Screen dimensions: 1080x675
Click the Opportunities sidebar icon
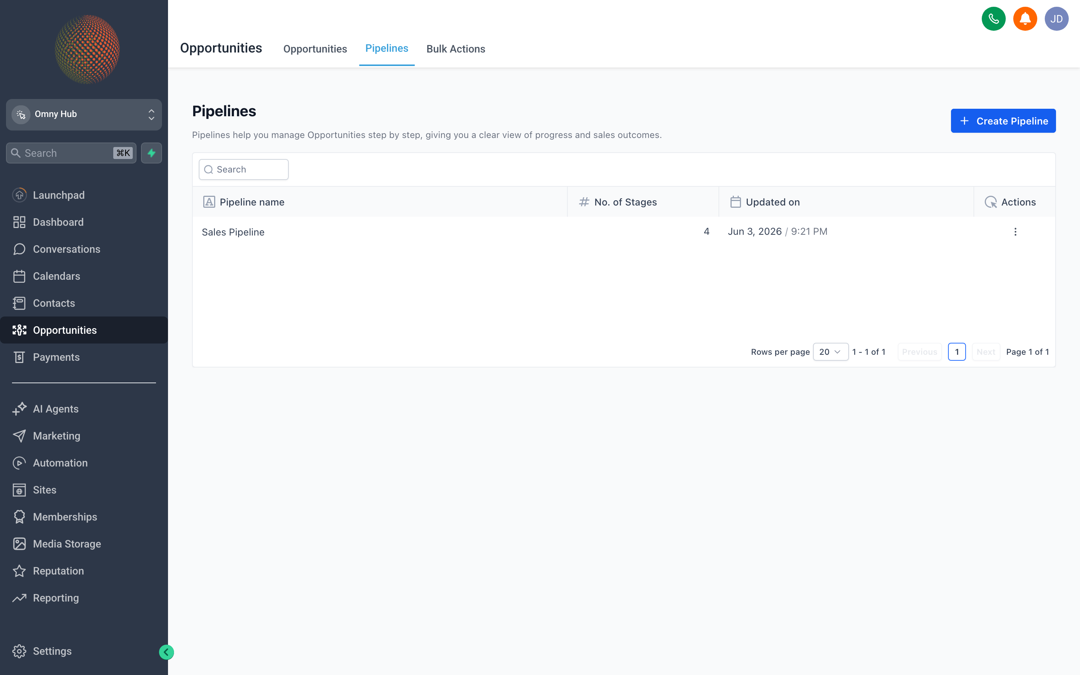click(x=19, y=330)
